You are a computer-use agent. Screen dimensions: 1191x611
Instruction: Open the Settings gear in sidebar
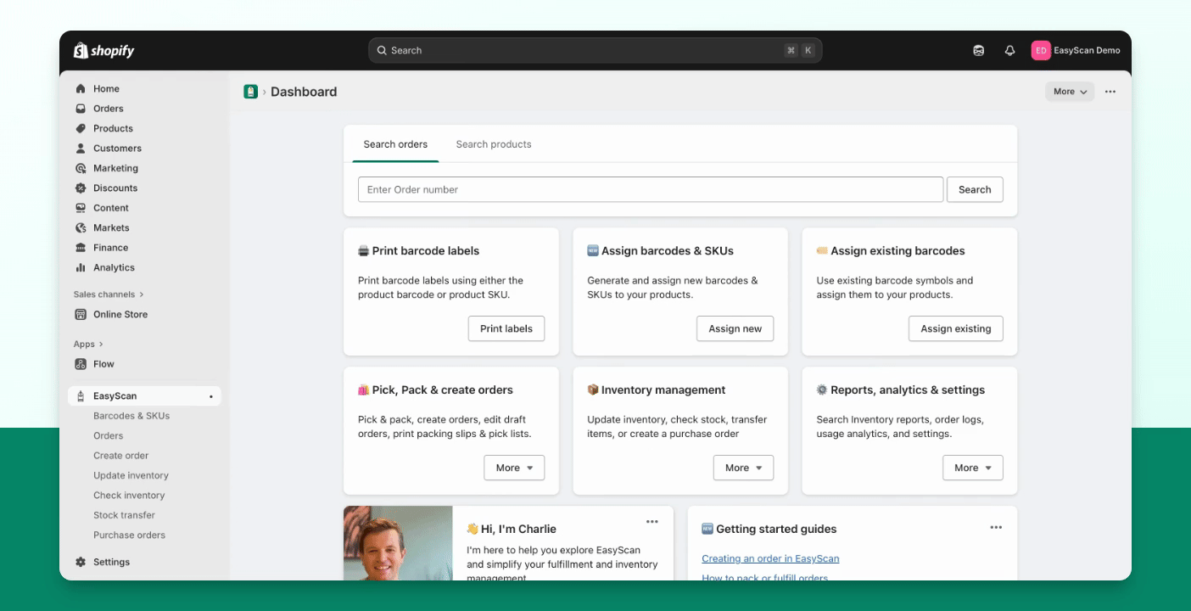pos(81,562)
